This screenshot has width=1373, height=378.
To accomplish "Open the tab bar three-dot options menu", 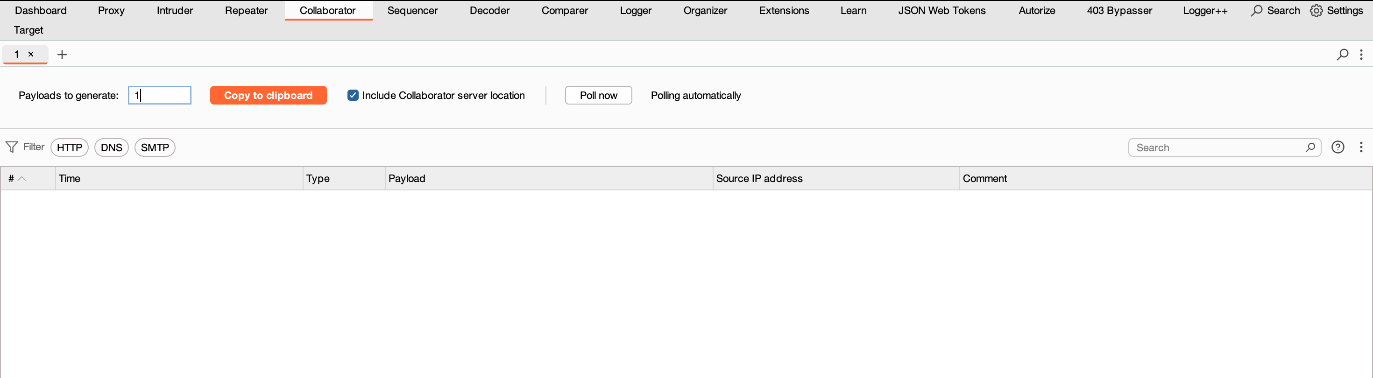I will pyautogui.click(x=1361, y=54).
